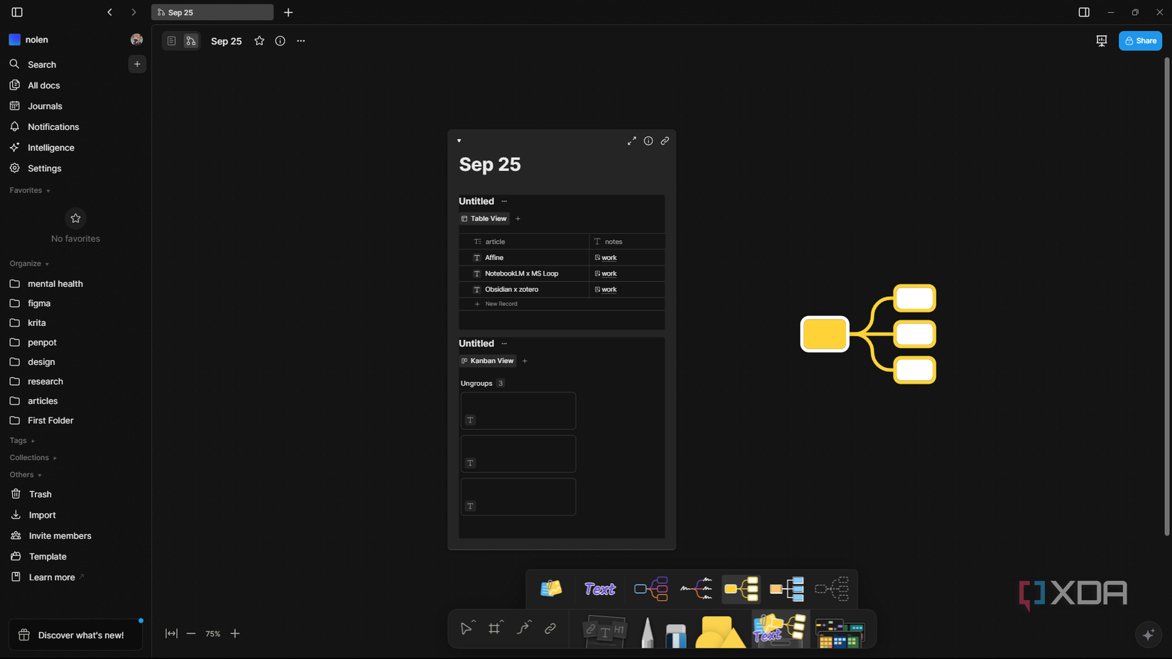
Task: Select the Pen tool
Action: pos(646,631)
